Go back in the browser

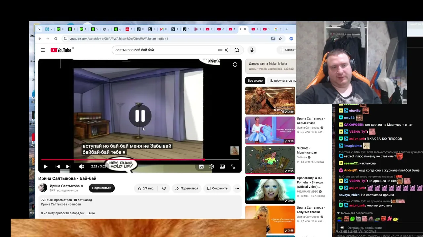[40, 39]
